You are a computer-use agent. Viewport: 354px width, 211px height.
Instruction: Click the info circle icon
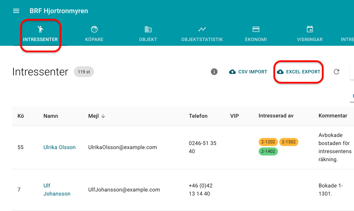click(x=214, y=72)
